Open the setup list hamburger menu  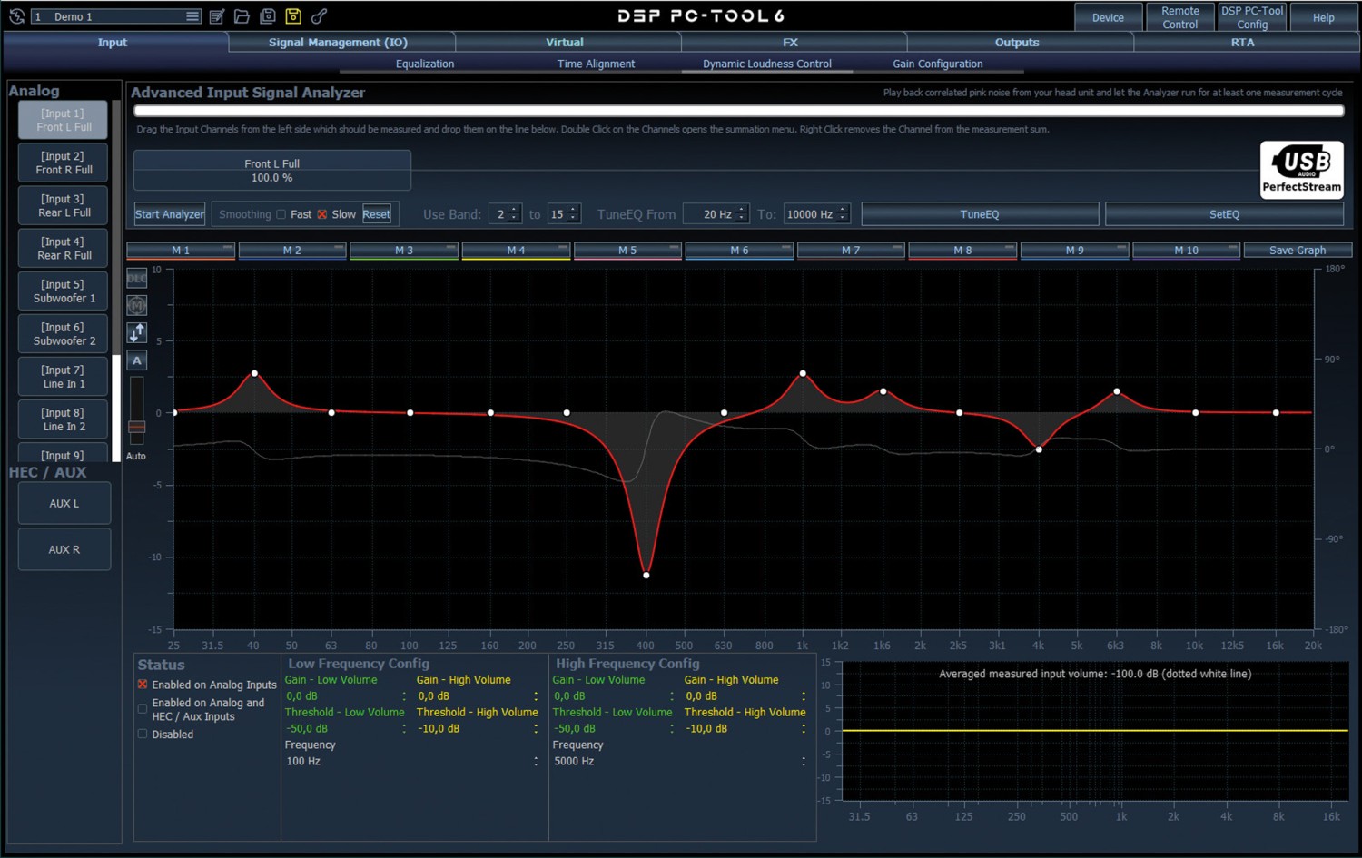click(x=192, y=16)
